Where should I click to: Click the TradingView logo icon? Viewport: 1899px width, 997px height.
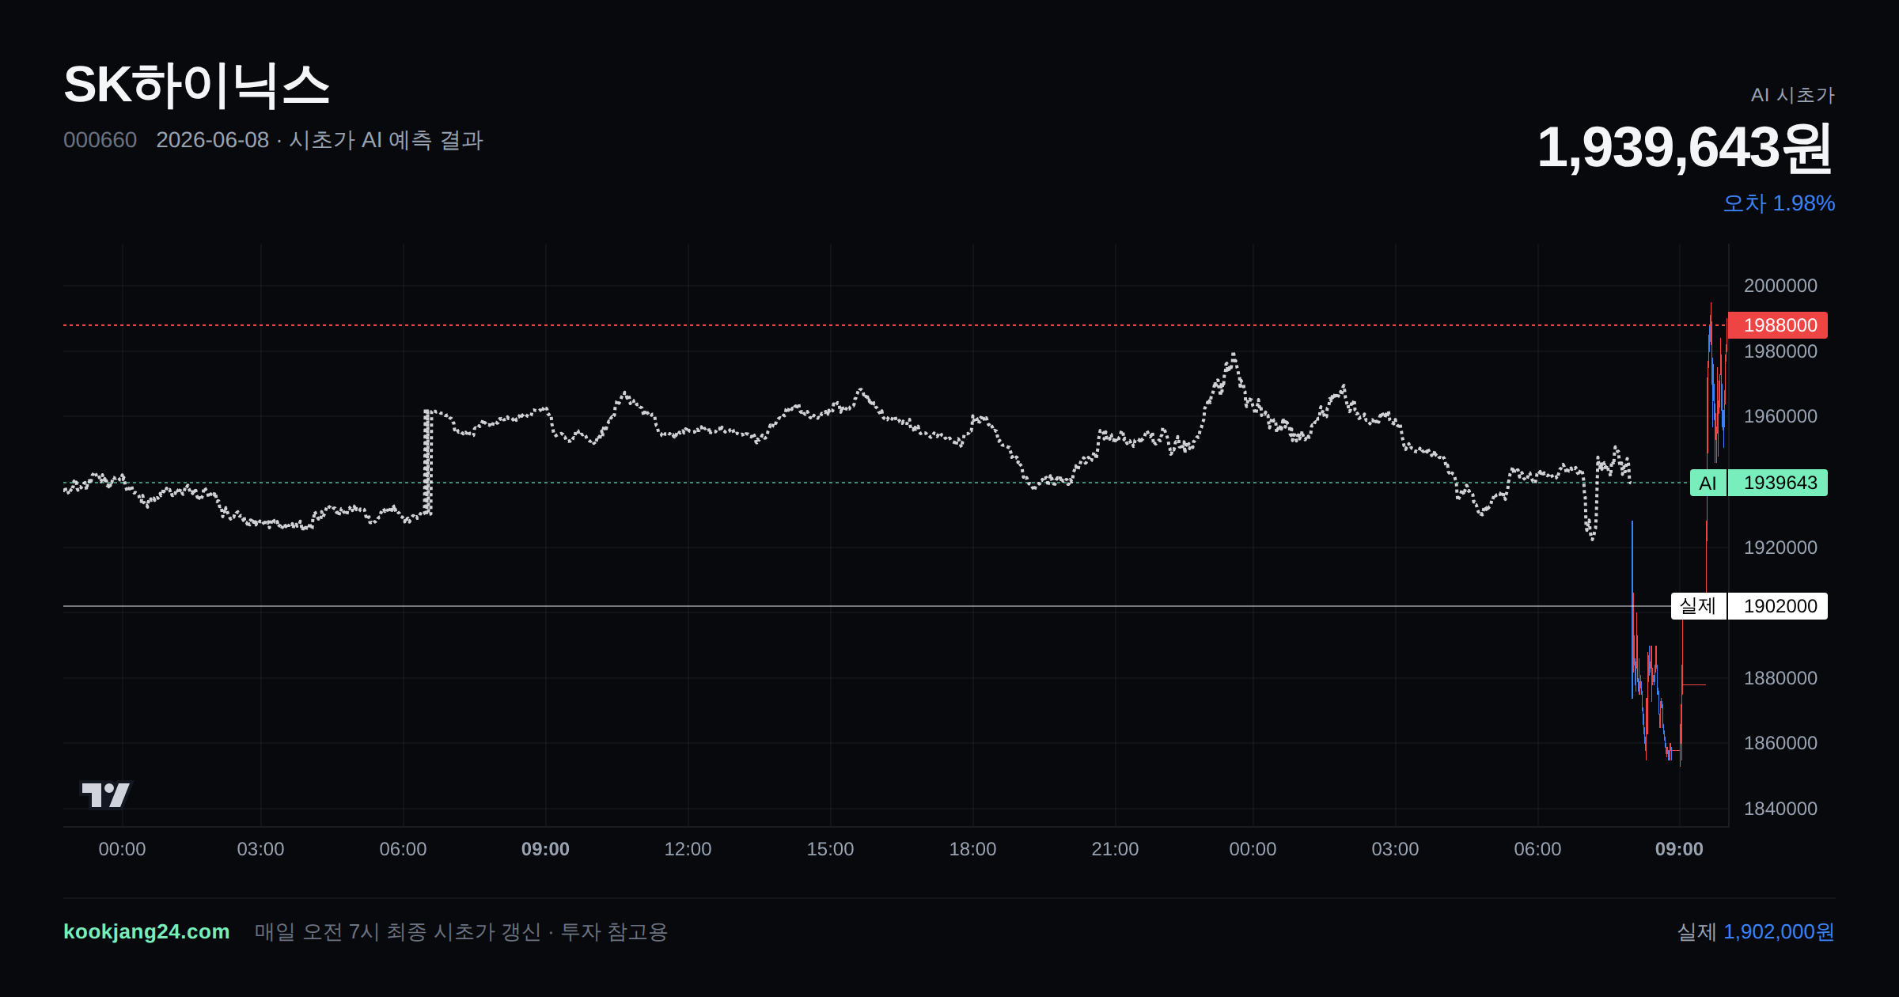tap(105, 794)
